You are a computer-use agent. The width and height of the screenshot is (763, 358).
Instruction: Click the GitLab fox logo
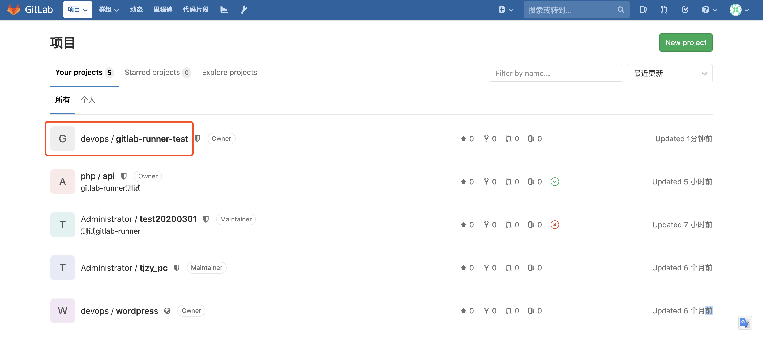pos(14,10)
